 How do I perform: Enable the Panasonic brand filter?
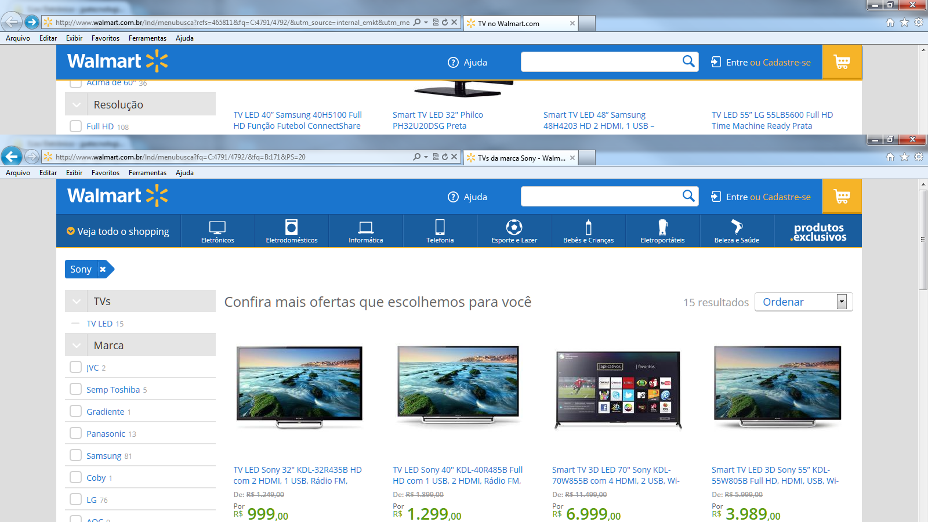click(75, 433)
